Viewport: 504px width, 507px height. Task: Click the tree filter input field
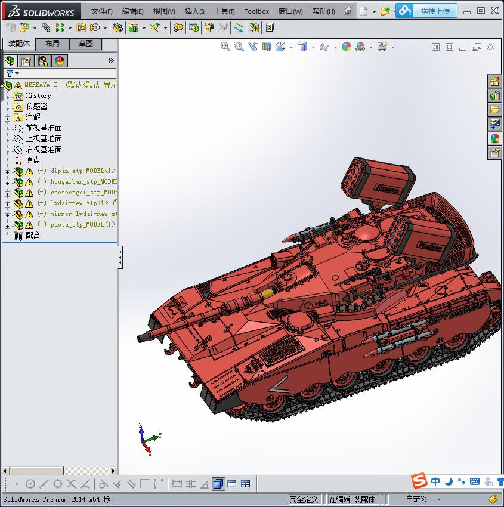tap(60, 73)
